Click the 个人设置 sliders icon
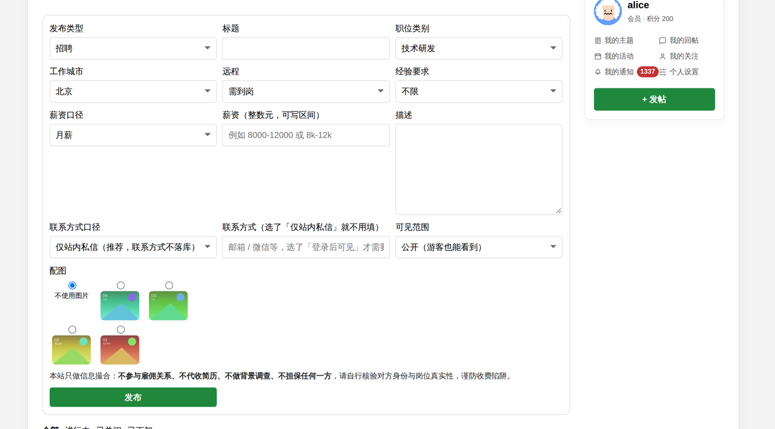The height and width of the screenshot is (429, 775). coord(662,71)
